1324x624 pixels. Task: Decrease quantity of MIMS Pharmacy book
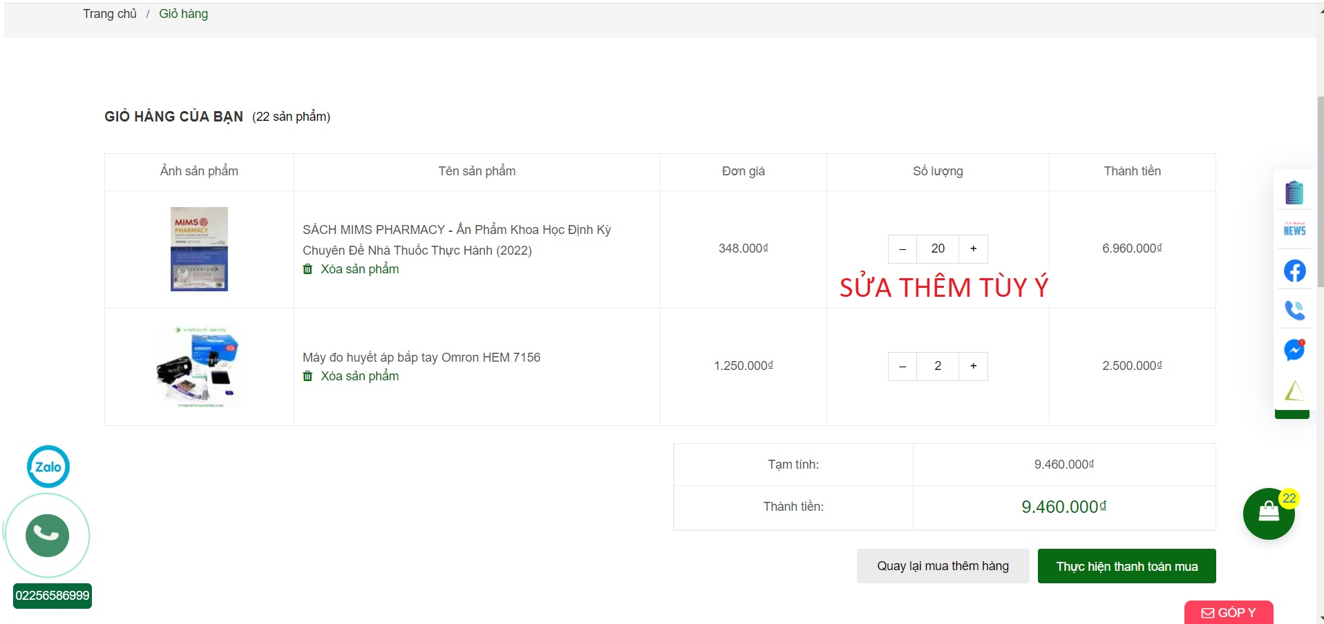(x=902, y=248)
